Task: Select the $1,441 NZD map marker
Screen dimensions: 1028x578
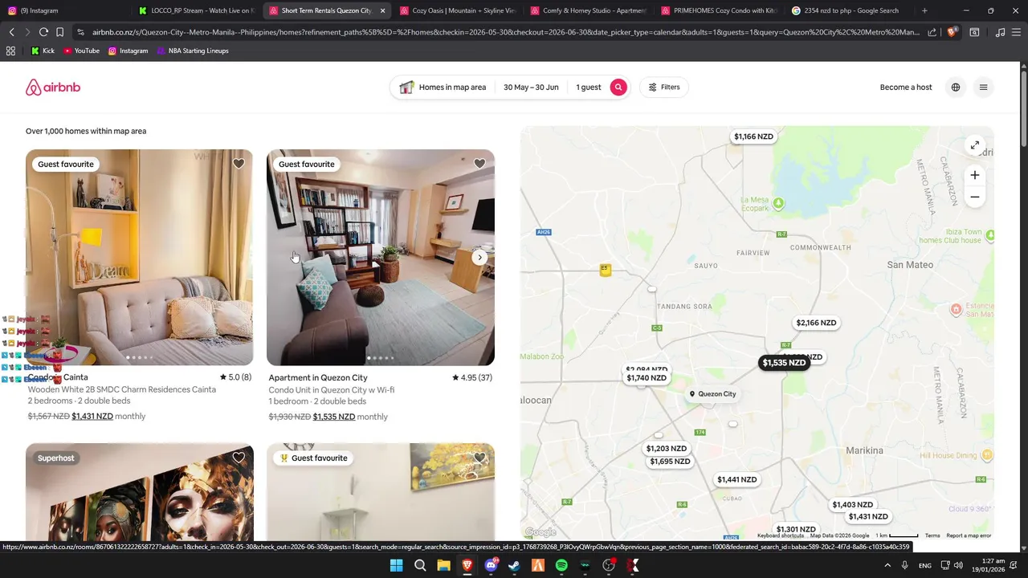Action: [737, 479]
